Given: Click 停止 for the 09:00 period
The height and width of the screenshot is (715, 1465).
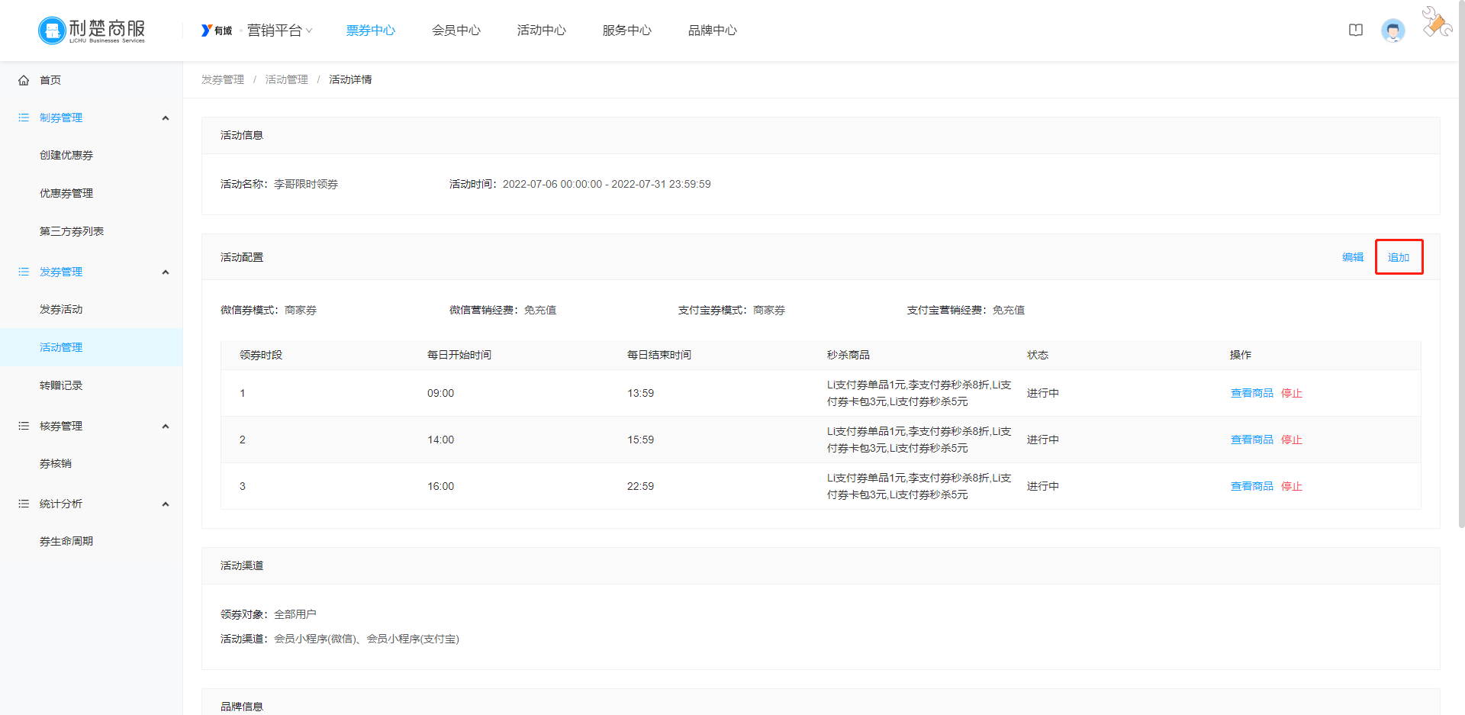Looking at the screenshot, I should tap(1292, 393).
